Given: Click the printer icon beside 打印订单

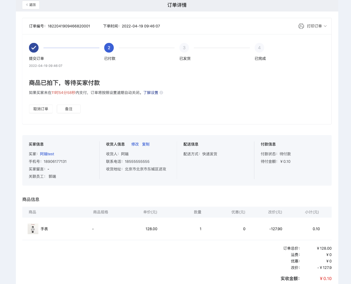Looking at the screenshot, I should 301,26.
